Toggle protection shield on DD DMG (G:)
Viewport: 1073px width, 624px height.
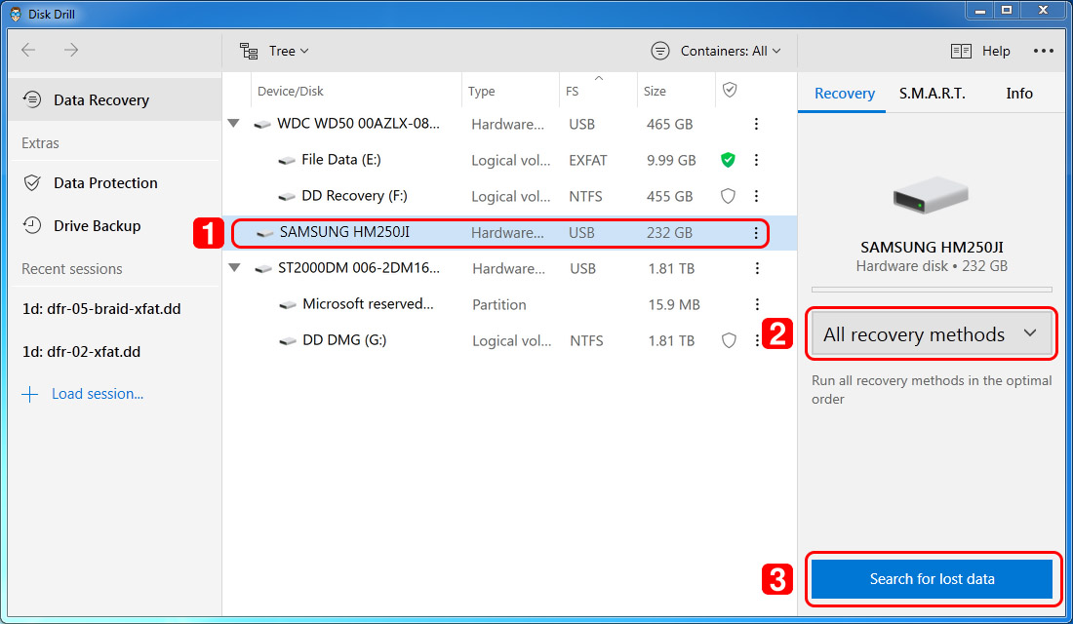click(x=729, y=340)
